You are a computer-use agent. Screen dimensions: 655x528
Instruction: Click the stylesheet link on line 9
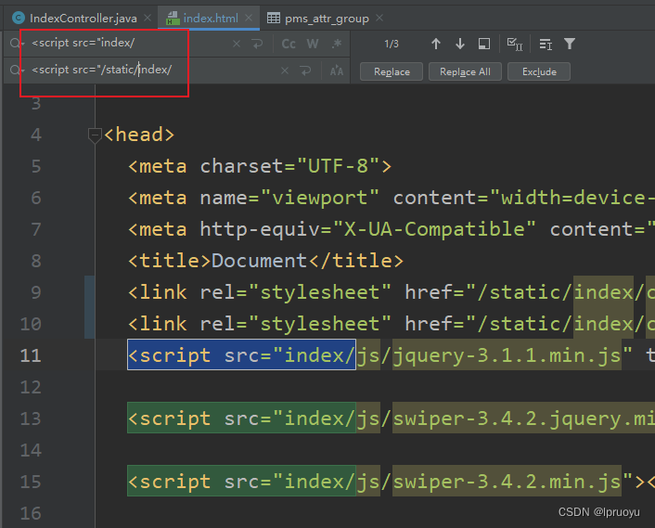point(392,292)
